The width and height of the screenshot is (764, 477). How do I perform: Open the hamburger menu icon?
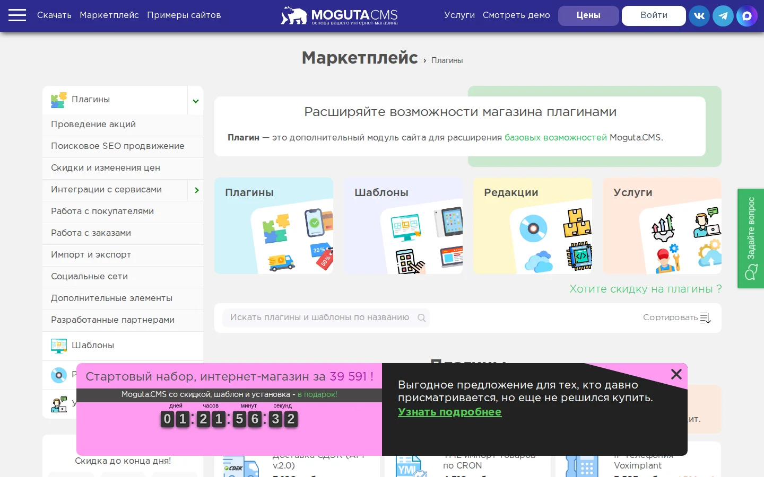click(17, 15)
